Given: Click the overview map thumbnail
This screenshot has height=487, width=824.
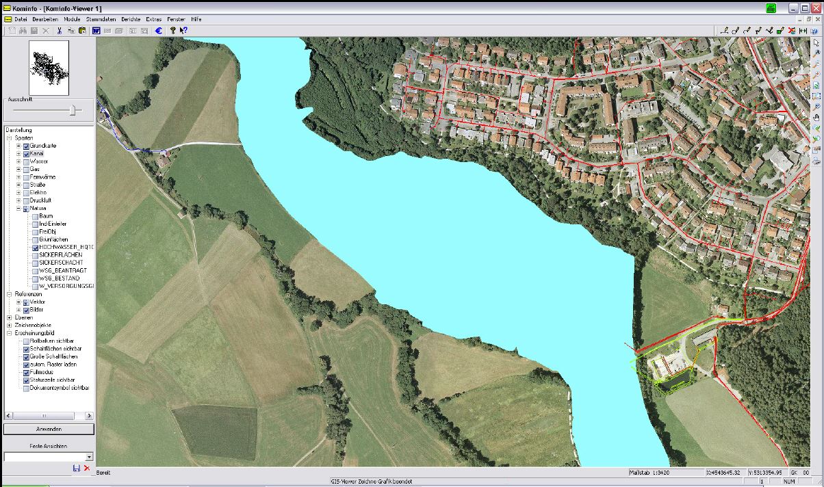Looking at the screenshot, I should pos(49,67).
